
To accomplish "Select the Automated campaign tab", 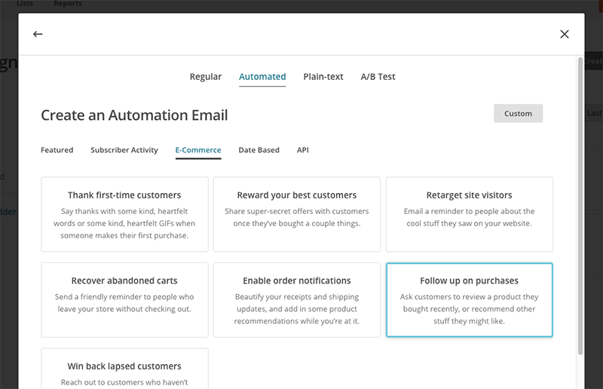I will tap(262, 77).
